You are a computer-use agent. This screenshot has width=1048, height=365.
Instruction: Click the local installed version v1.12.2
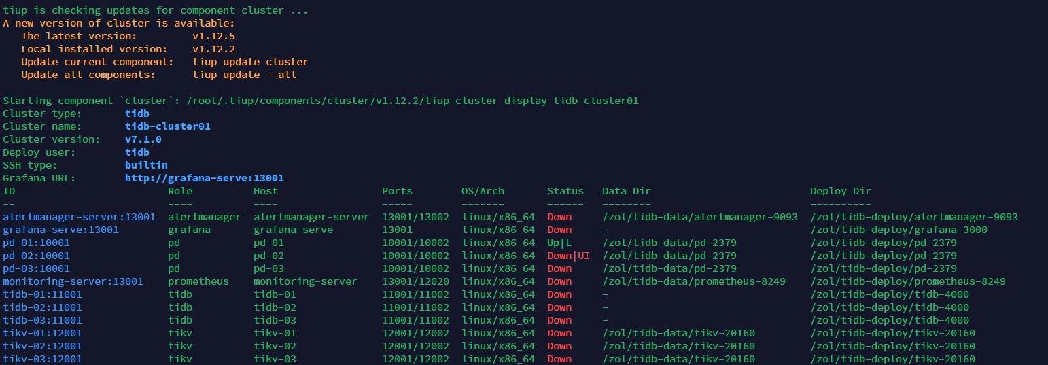pyautogui.click(x=214, y=49)
